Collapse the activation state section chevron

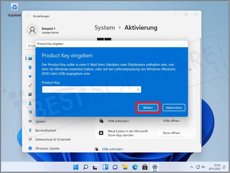pyautogui.click(x=190, y=69)
